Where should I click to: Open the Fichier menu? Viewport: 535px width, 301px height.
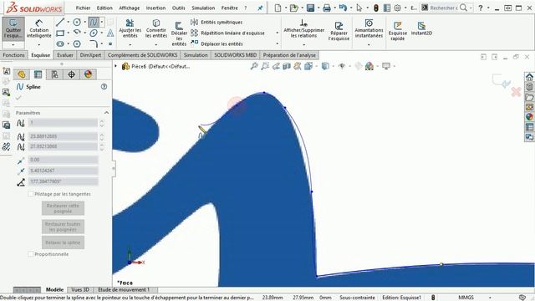(83, 8)
